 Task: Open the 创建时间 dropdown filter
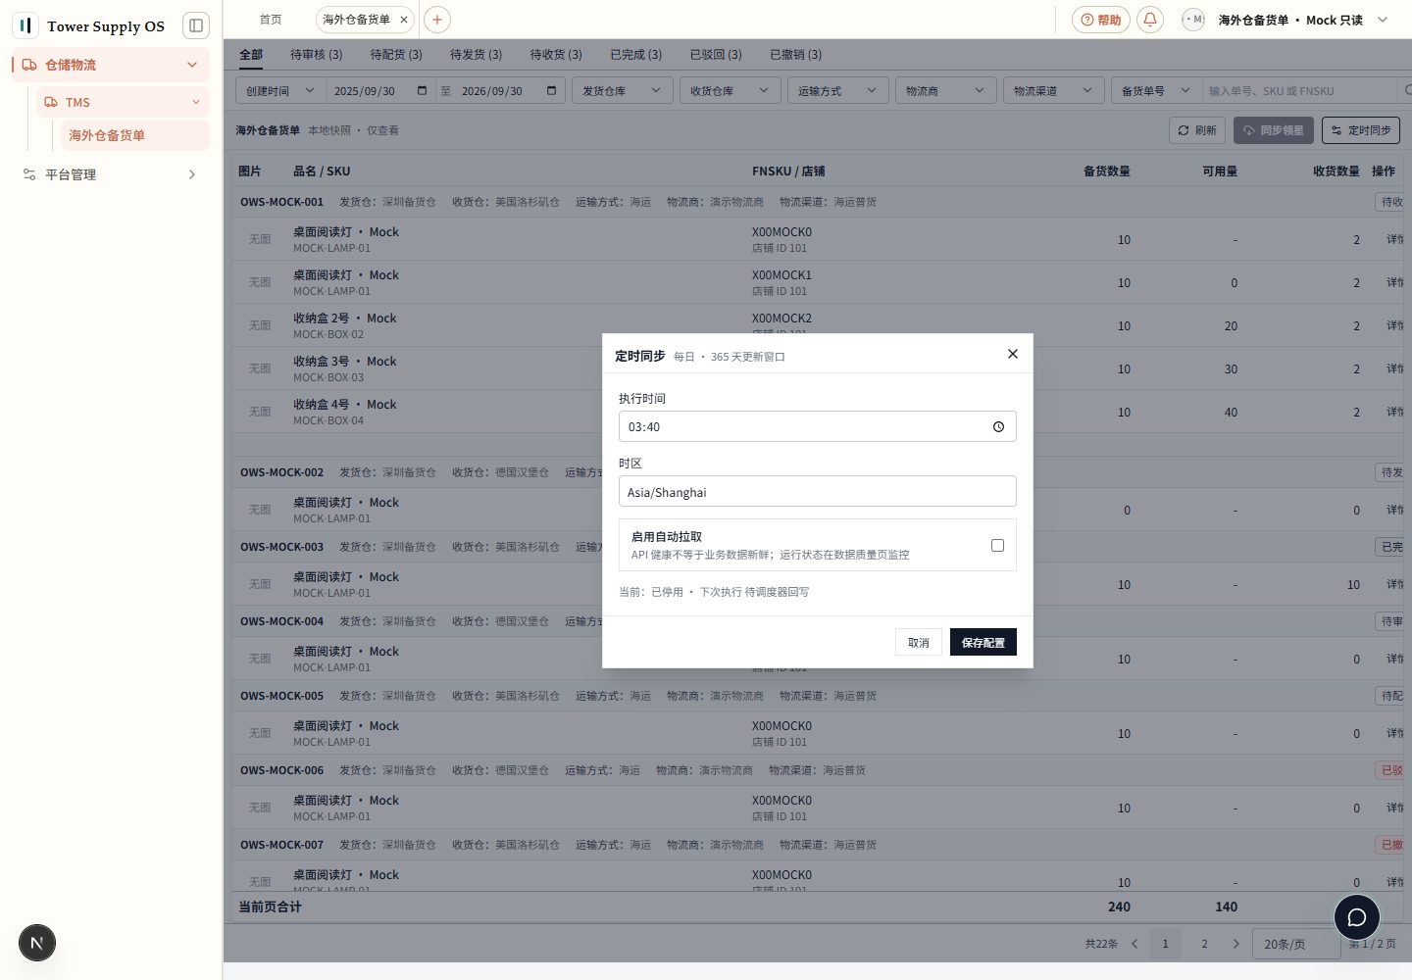pyautogui.click(x=280, y=91)
